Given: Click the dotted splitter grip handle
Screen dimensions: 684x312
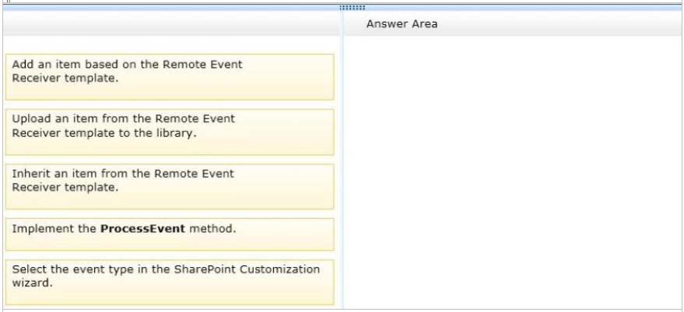Looking at the screenshot, I should 352,8.
